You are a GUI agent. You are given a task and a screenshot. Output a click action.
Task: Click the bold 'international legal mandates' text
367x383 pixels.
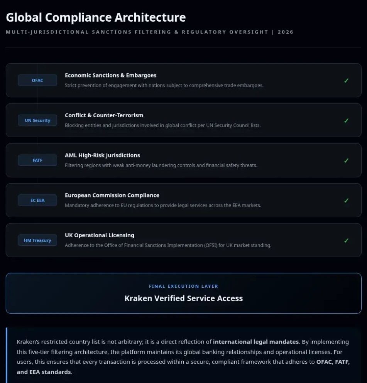click(x=256, y=342)
